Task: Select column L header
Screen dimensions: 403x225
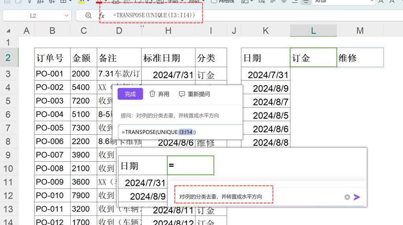Action: (313, 31)
